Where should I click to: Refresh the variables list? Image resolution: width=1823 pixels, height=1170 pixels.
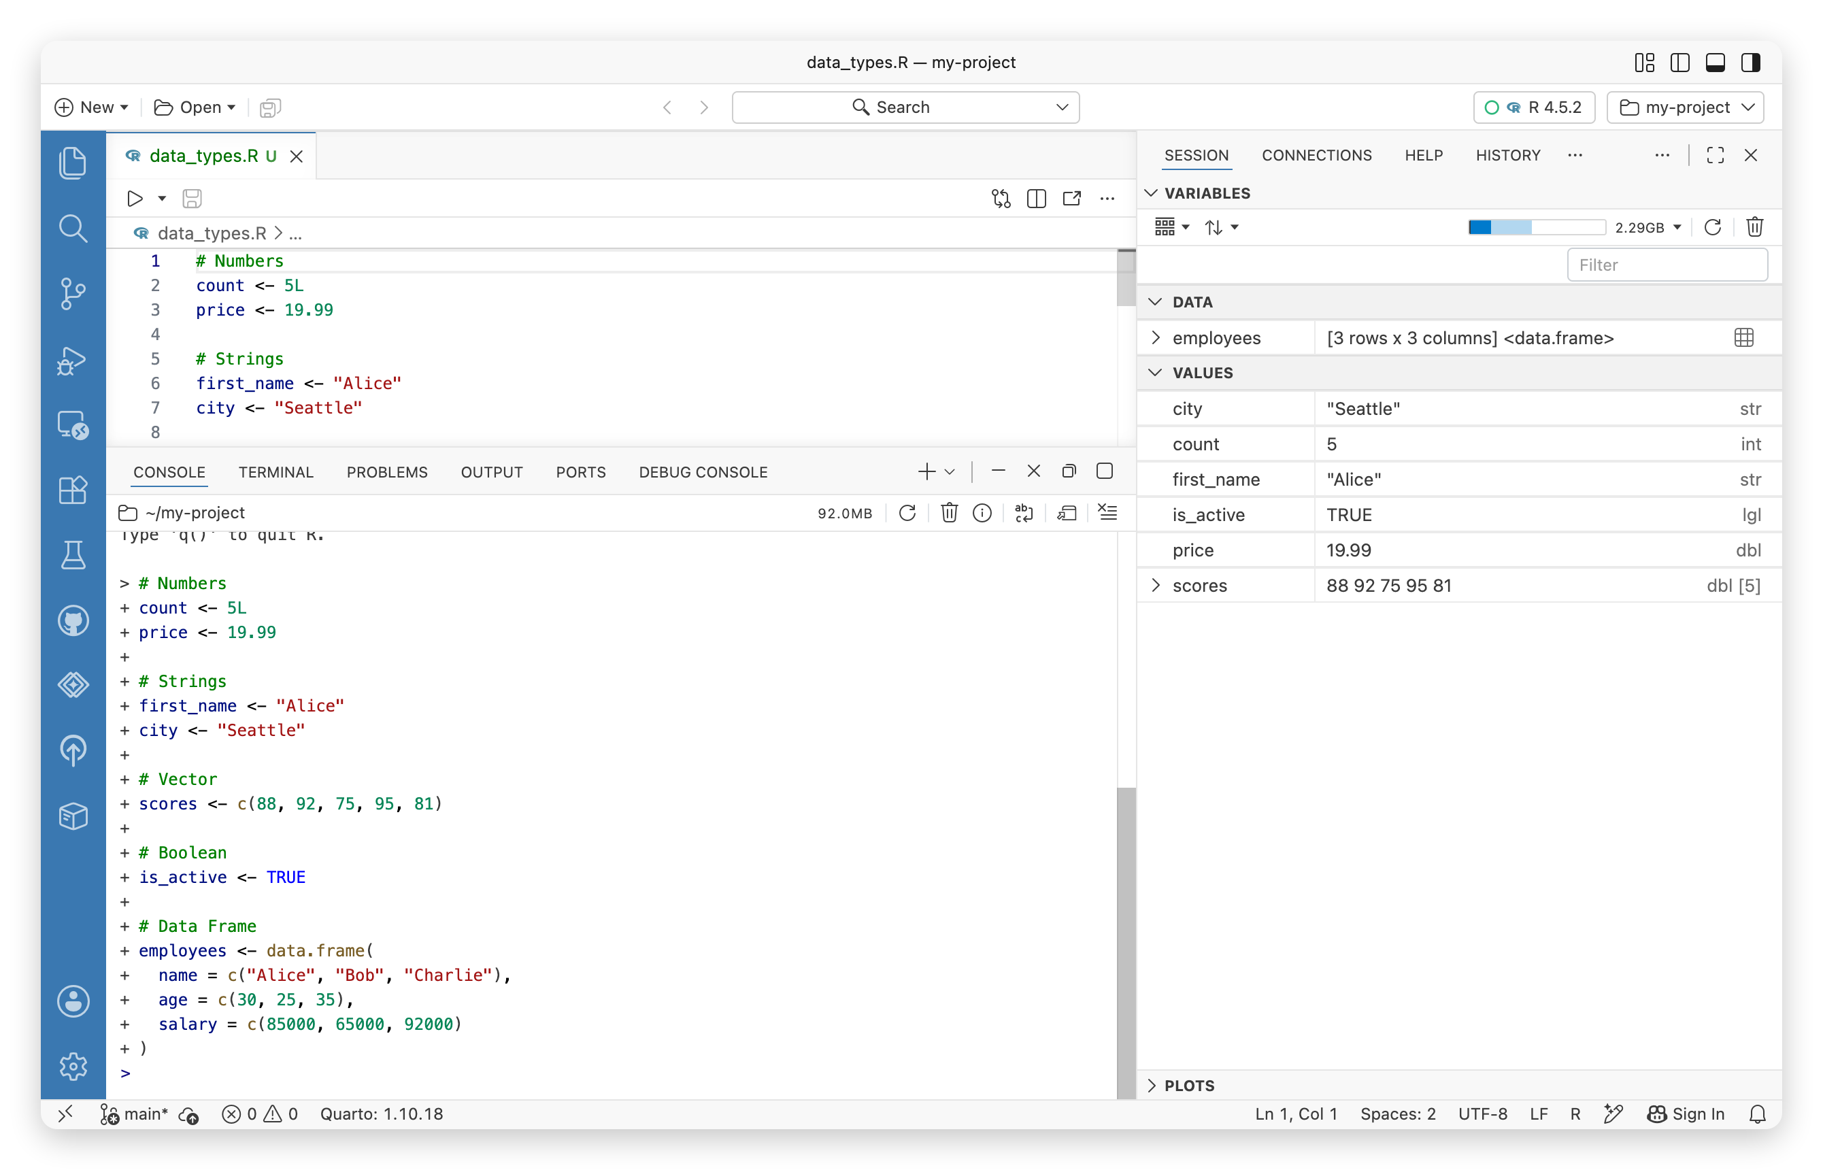[x=1712, y=227]
